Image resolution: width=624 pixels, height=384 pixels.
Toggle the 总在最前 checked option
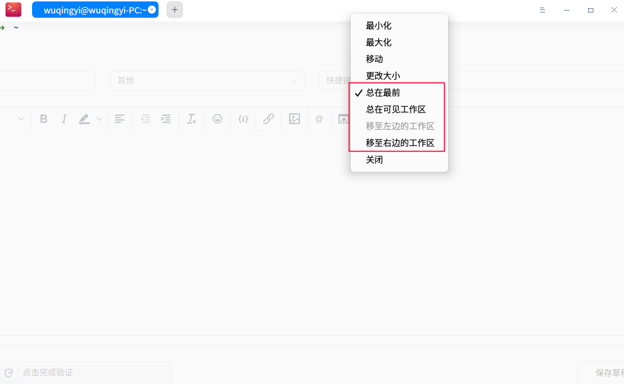click(399, 93)
